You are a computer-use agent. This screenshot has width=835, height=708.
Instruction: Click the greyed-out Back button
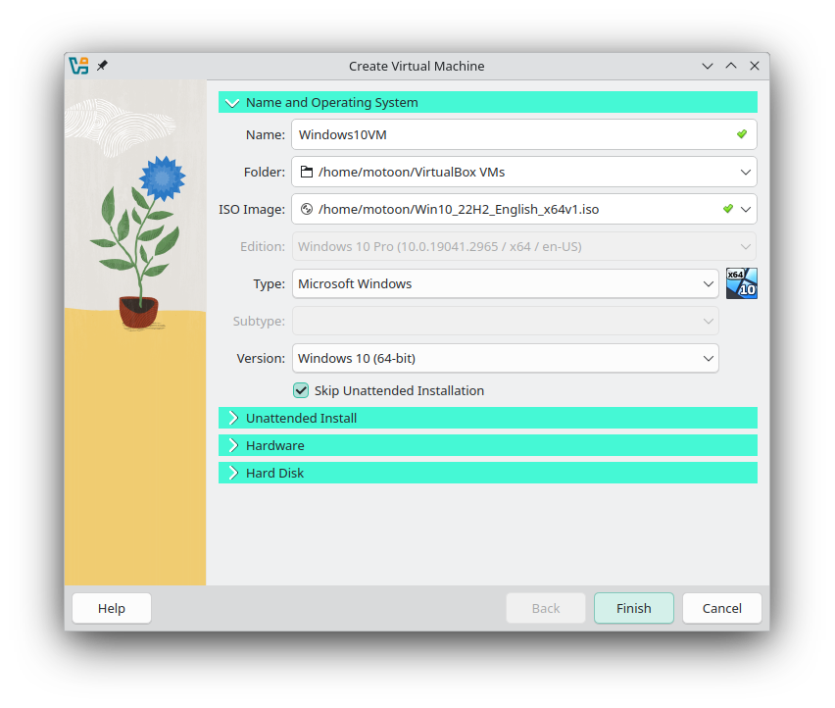(x=546, y=608)
